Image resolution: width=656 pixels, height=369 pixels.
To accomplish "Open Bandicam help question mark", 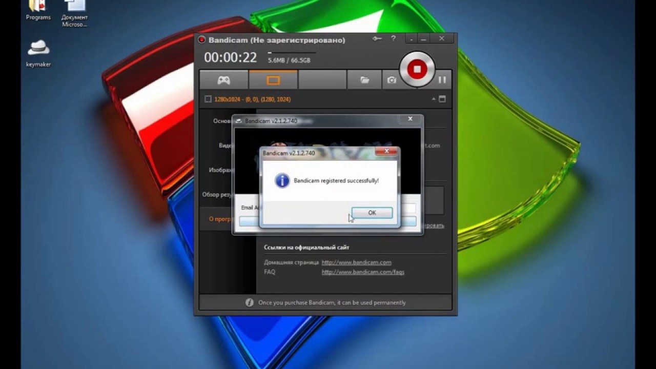I will [x=394, y=38].
